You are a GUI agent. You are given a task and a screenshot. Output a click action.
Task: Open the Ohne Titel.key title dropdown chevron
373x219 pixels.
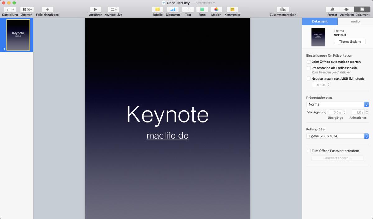coord(214,3)
